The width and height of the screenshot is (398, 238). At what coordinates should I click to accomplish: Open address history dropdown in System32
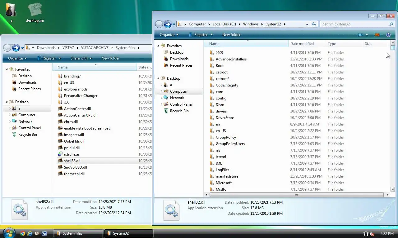(307, 24)
